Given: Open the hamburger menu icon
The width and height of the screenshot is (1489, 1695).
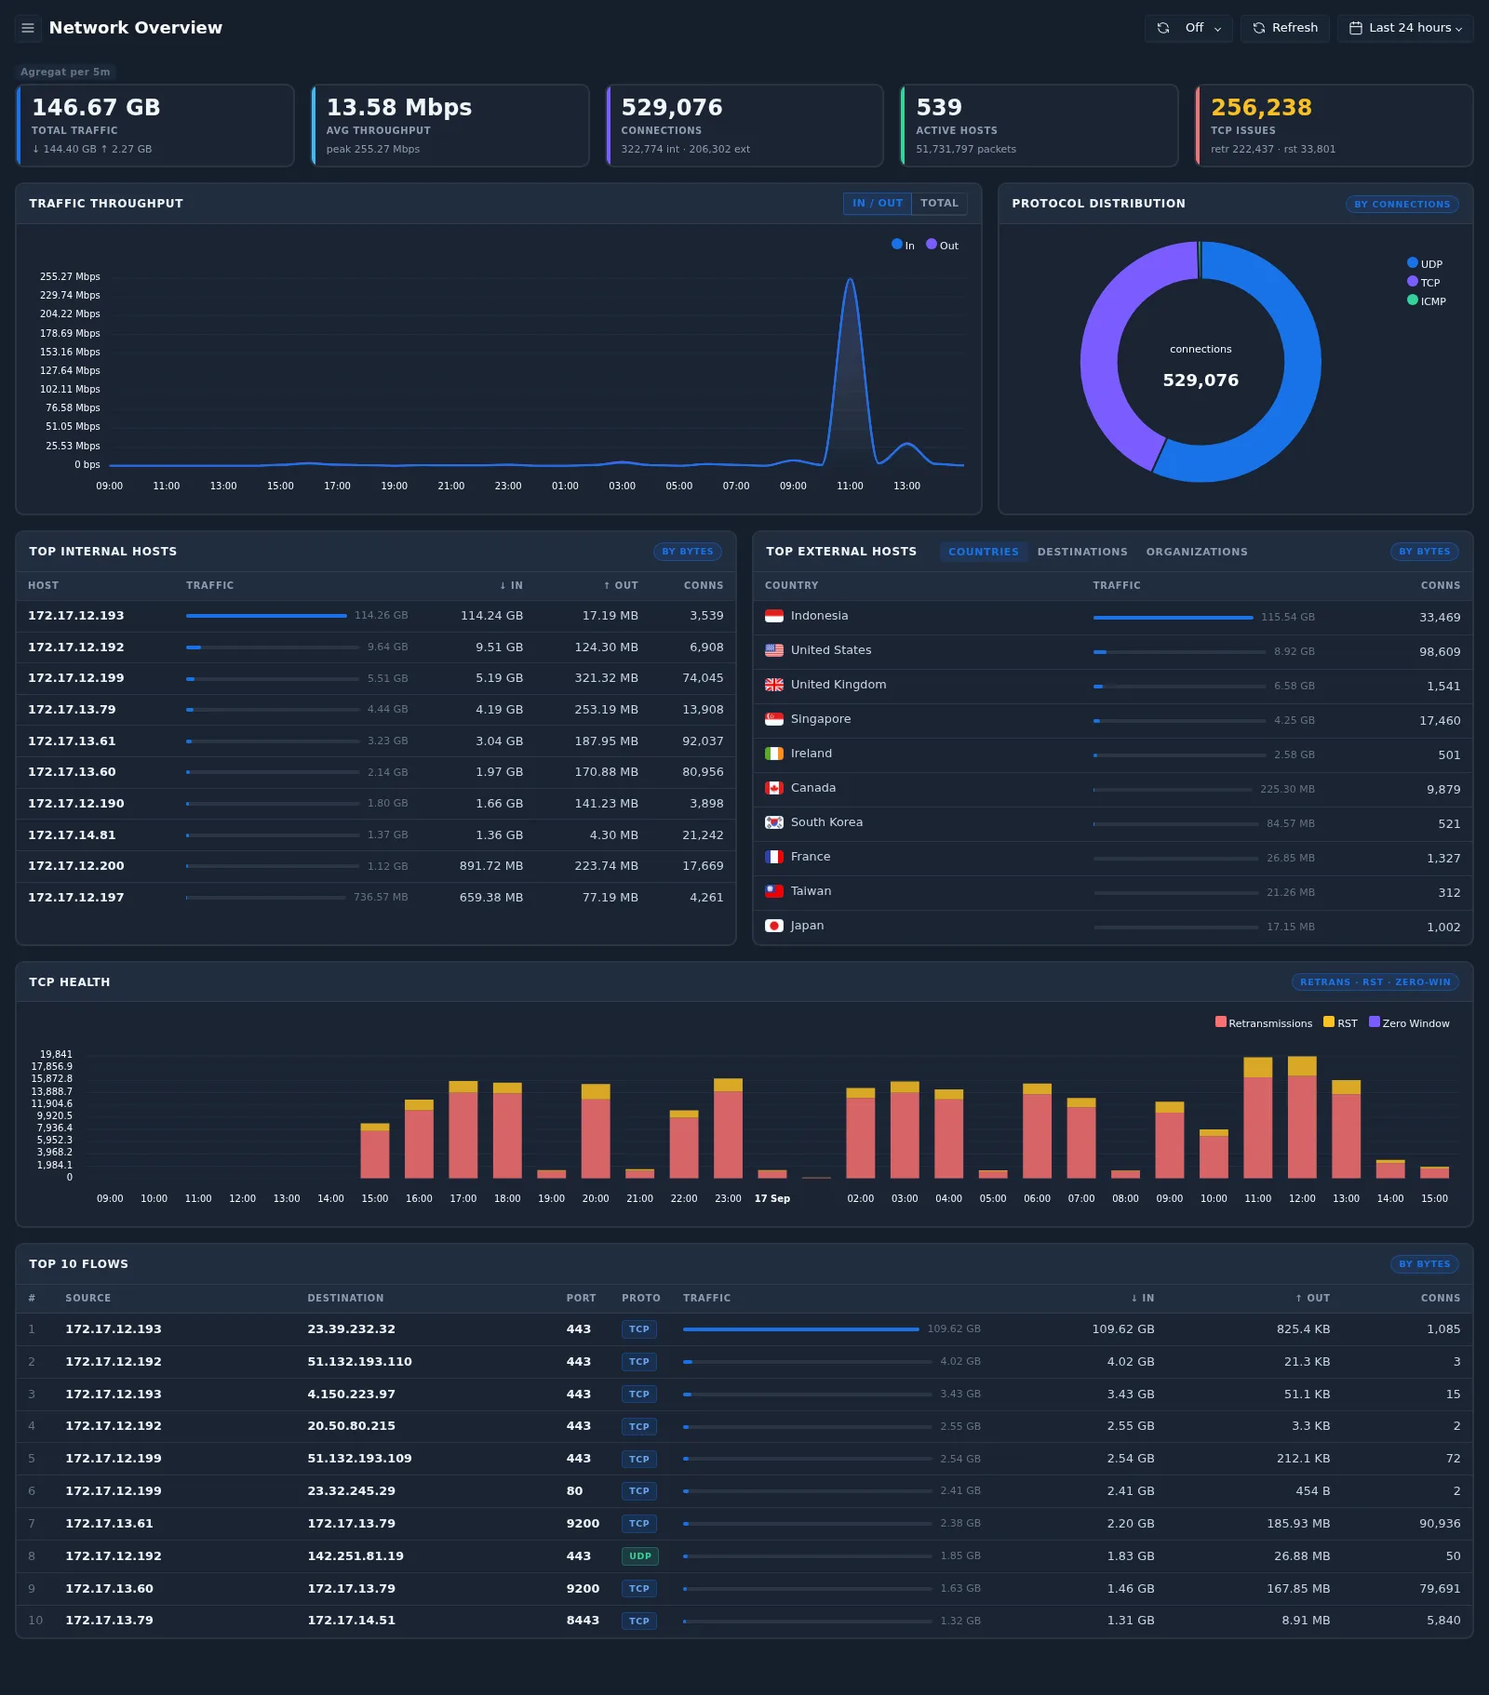Looking at the screenshot, I should tap(28, 28).
